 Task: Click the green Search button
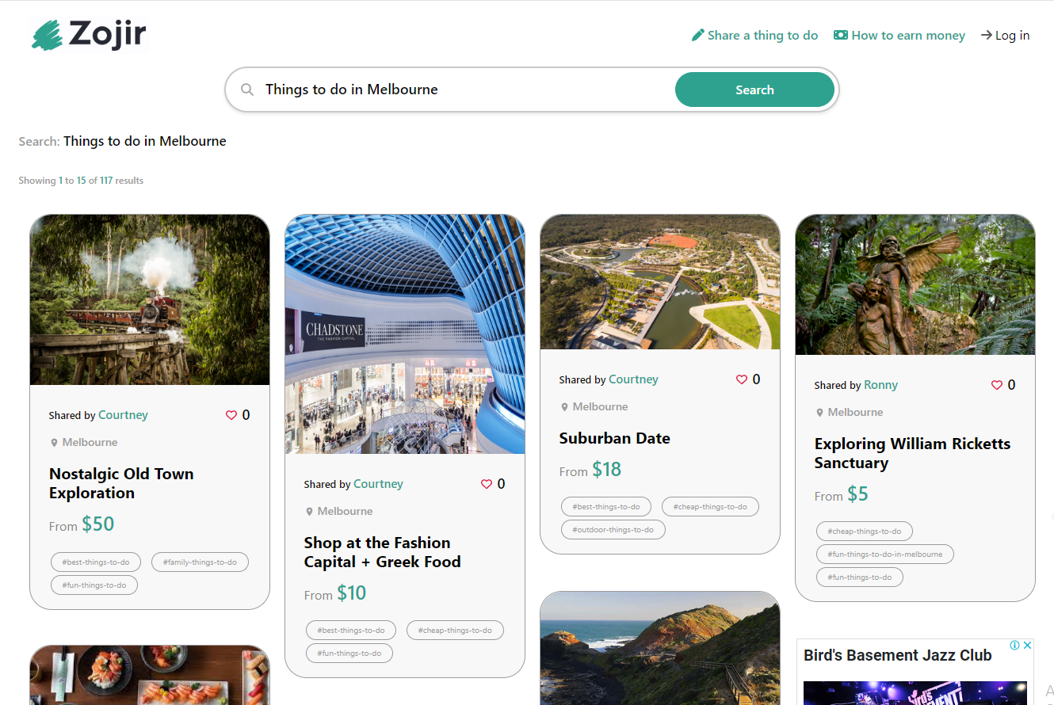click(x=754, y=90)
